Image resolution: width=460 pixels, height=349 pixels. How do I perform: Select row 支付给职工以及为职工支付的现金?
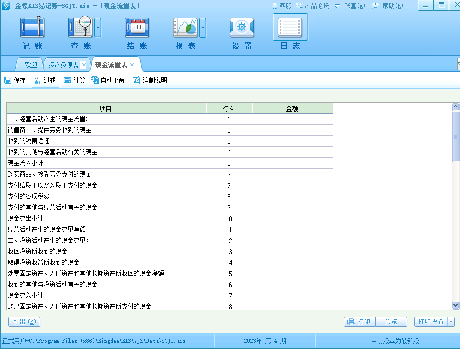[170, 186]
